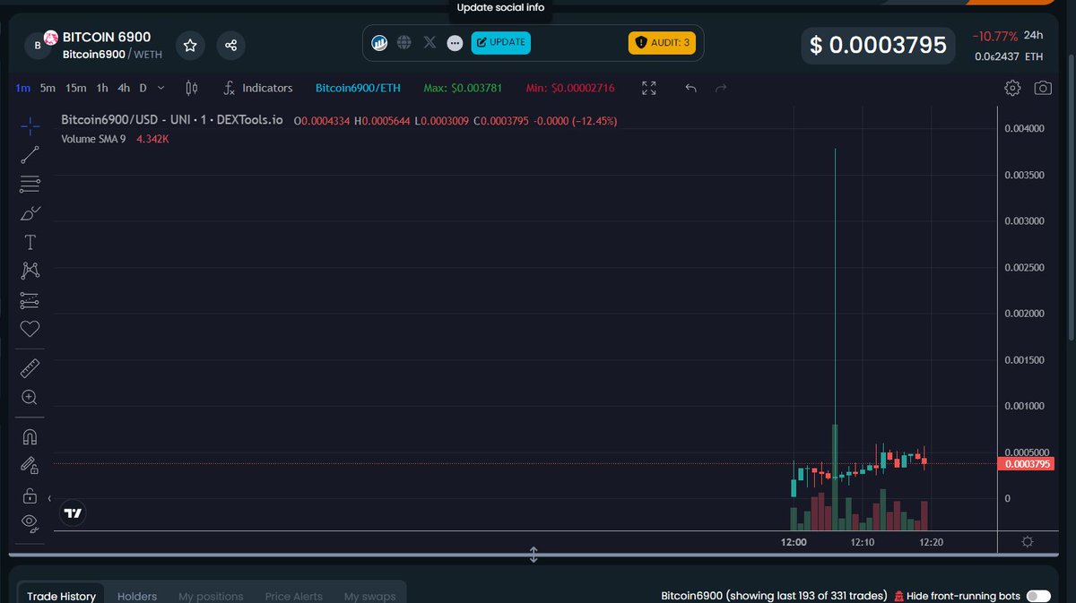
Task: Open the chart patterns tool
Action: pos(30,271)
